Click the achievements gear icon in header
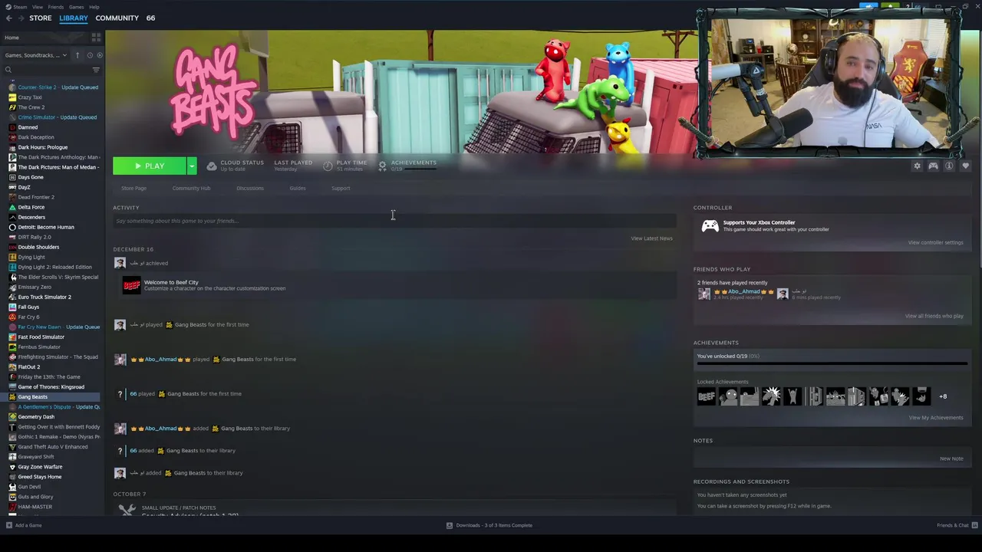982x552 pixels. [x=382, y=166]
